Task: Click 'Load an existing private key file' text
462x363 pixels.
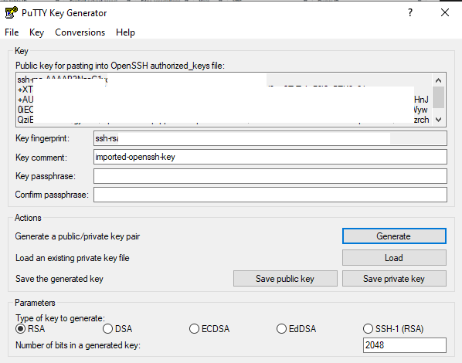Action: pyautogui.click(x=72, y=258)
